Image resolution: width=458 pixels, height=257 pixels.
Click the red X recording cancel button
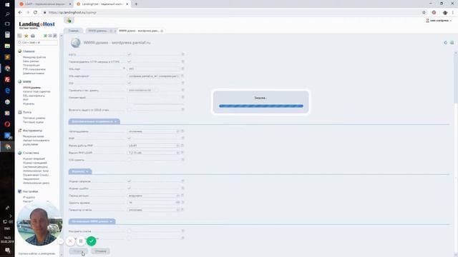pos(70,241)
